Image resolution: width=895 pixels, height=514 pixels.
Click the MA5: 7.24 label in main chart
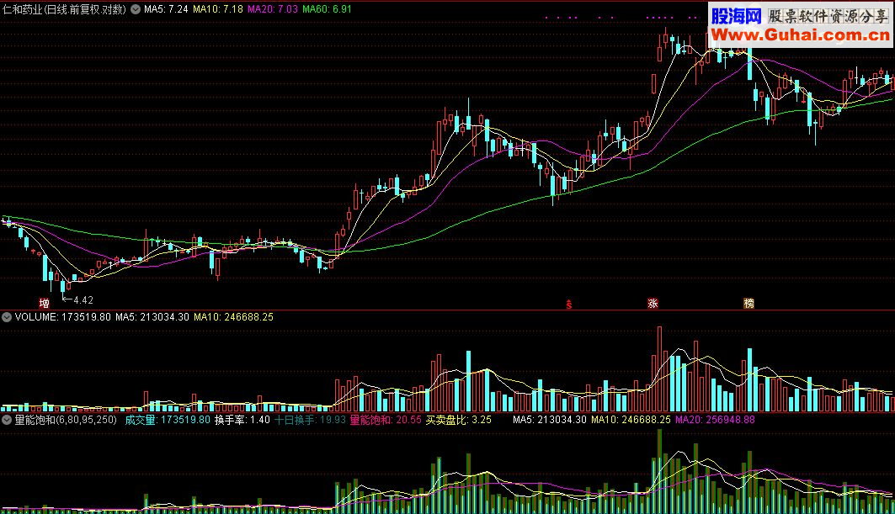click(166, 9)
